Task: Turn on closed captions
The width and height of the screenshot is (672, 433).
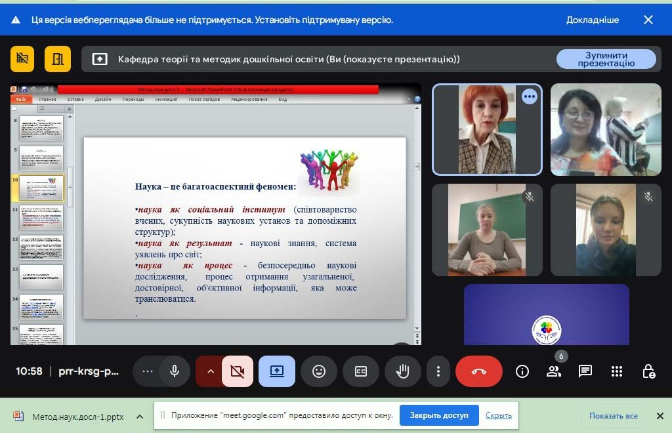Action: coord(361,371)
